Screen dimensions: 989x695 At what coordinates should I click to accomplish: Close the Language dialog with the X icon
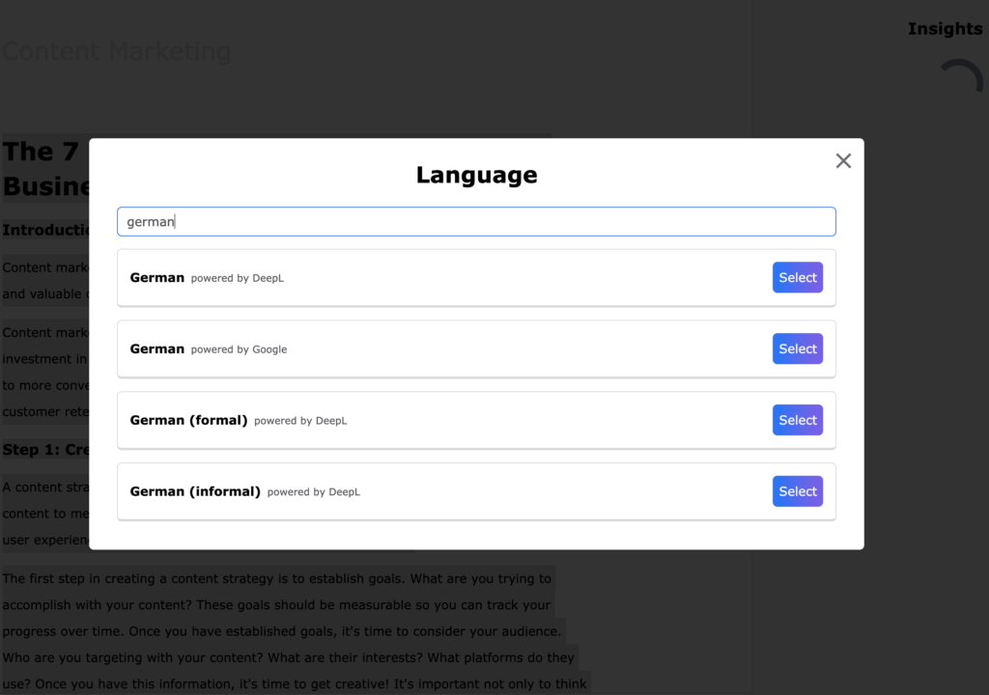click(x=843, y=161)
